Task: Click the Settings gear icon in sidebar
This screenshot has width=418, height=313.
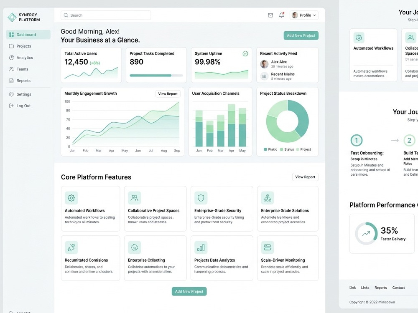Action: 11,94
